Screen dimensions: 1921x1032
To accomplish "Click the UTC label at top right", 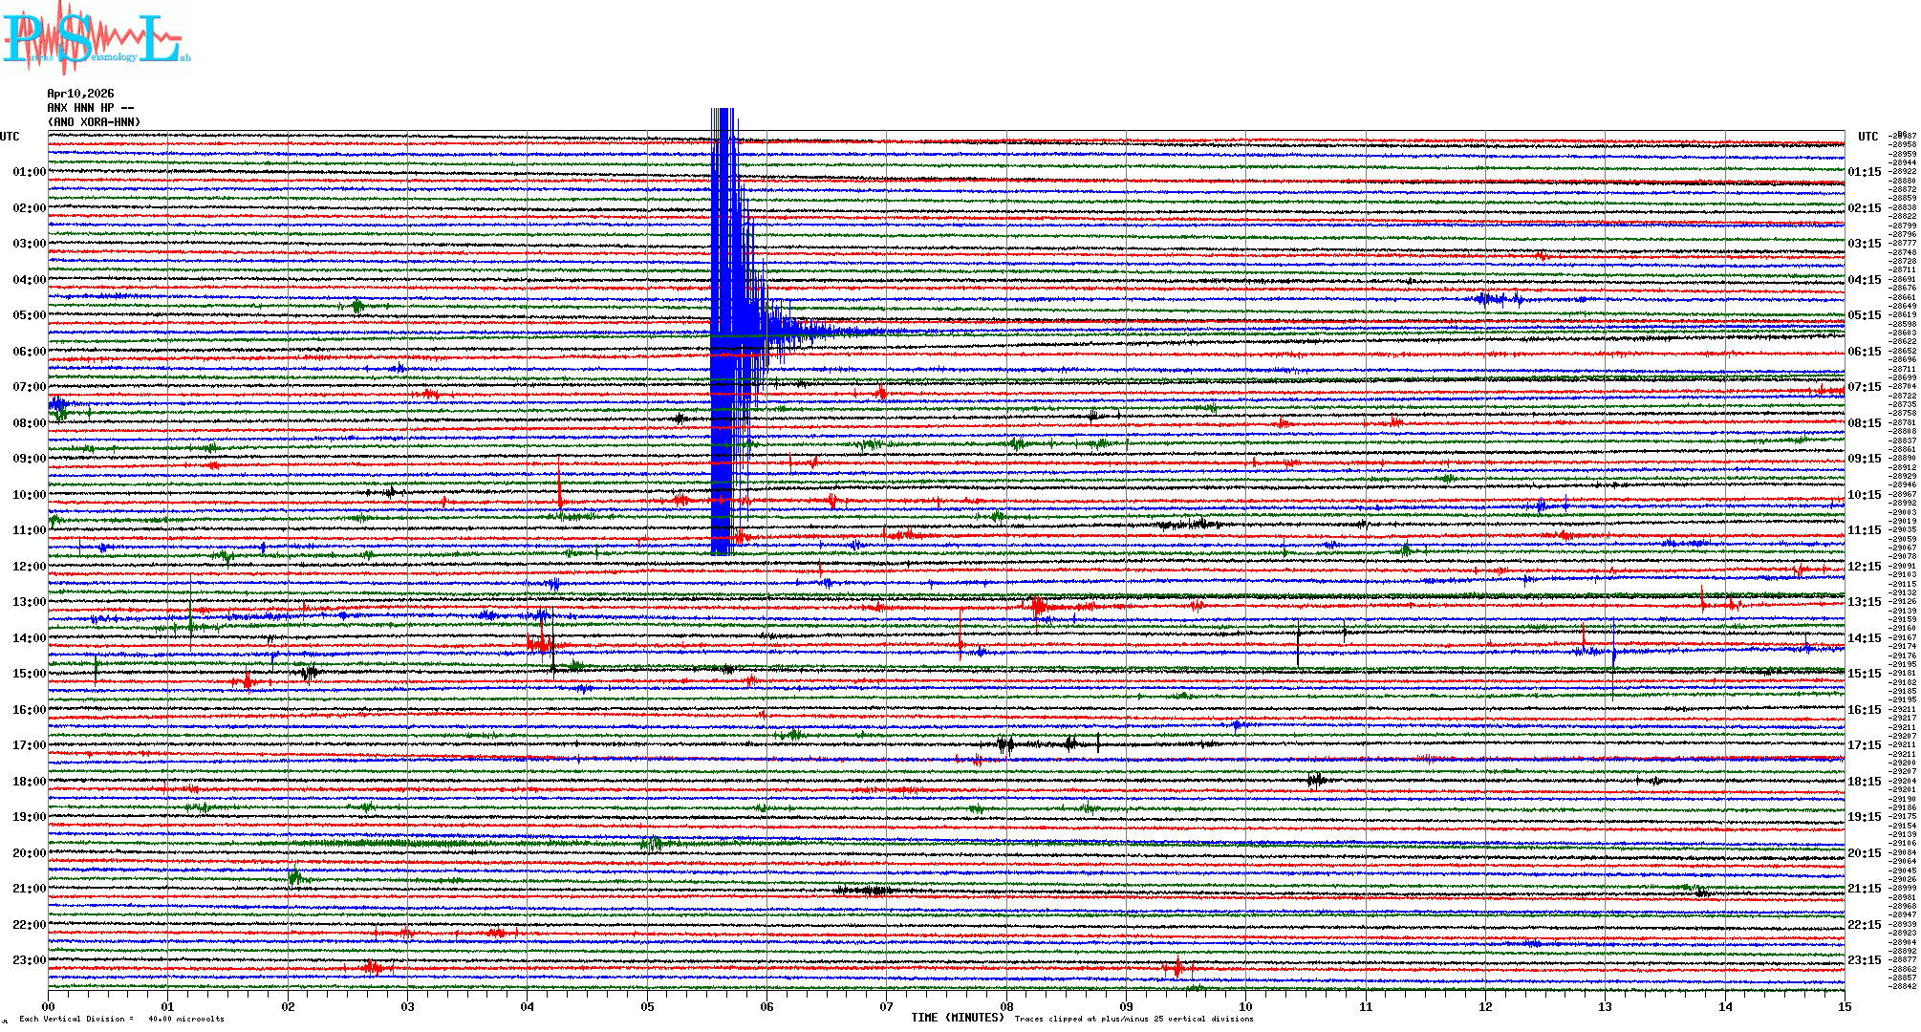I will pyautogui.click(x=1867, y=137).
